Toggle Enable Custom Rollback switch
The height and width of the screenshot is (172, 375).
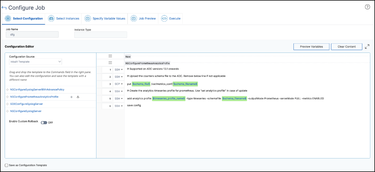pos(44,123)
